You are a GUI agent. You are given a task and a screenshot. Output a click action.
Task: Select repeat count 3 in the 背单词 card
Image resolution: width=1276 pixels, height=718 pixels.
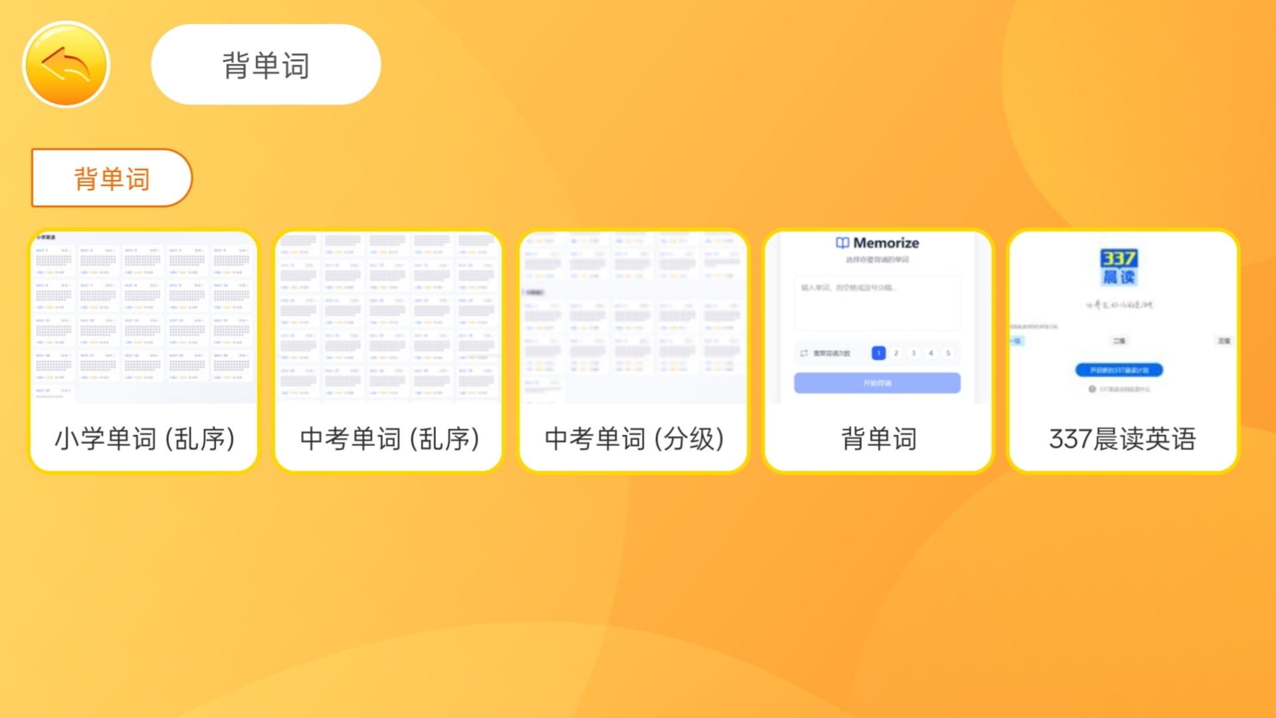[913, 353]
